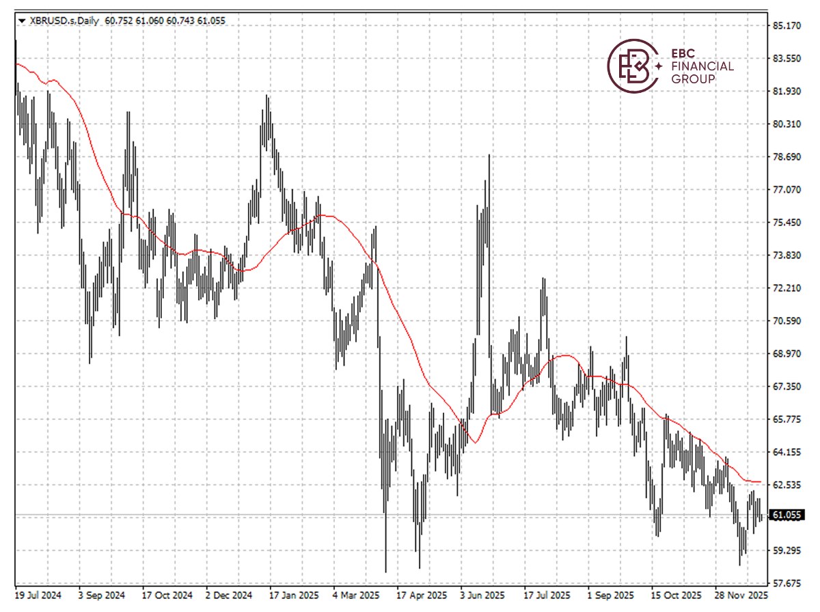Open the chart menu triangle beside XBRUSD.s

click(23, 21)
